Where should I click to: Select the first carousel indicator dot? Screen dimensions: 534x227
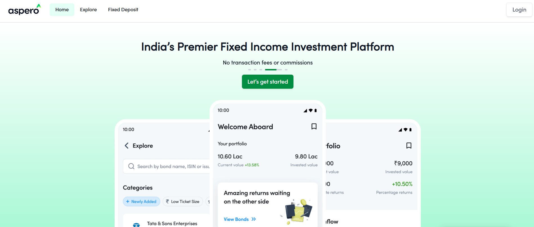(x=250, y=70)
